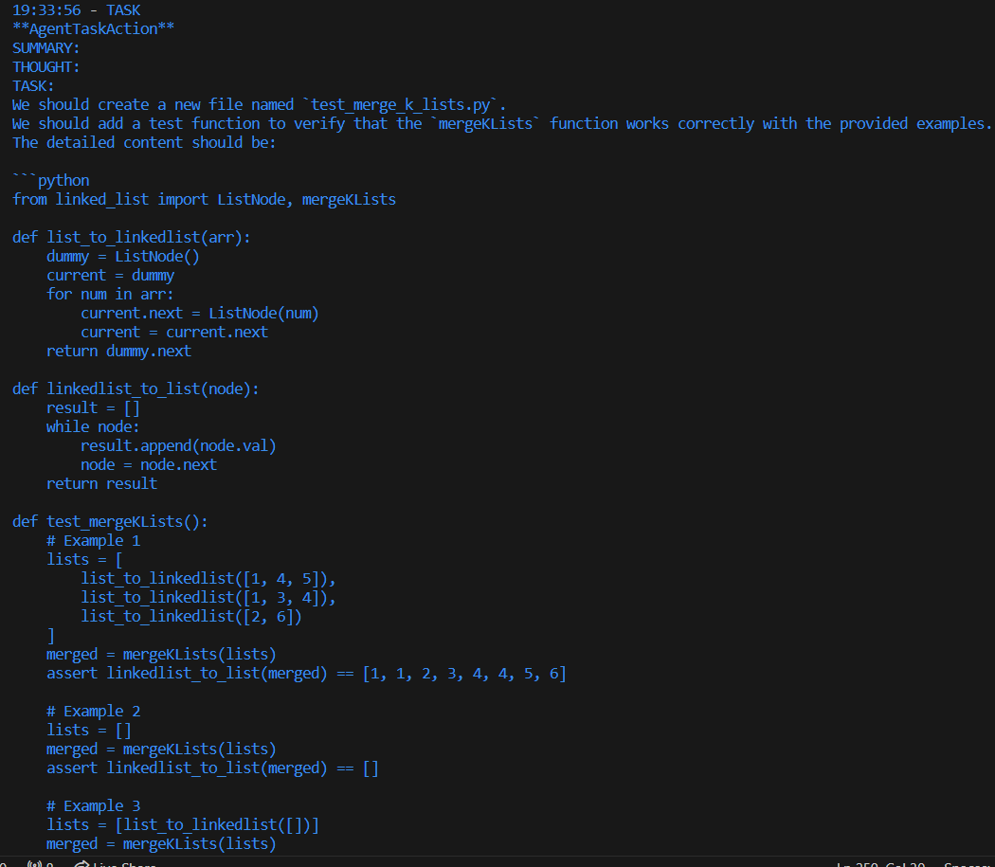Screen dimensions: 995x867
Task: Click 'def list_to_linkedlist(arr):' definition
Action: (132, 238)
